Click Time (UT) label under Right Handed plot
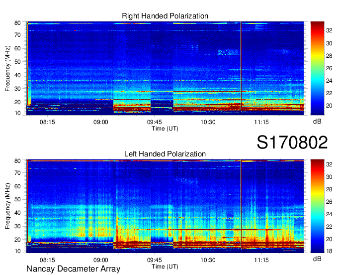Viewport: 338px width, 275px height. click(x=165, y=129)
